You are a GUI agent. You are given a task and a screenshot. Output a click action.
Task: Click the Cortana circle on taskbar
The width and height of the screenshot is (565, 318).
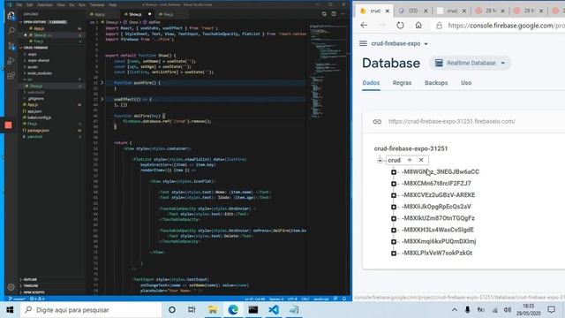coord(172,310)
